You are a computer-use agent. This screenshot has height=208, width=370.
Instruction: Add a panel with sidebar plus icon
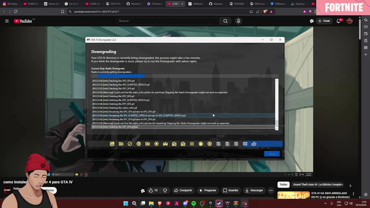[366, 55]
